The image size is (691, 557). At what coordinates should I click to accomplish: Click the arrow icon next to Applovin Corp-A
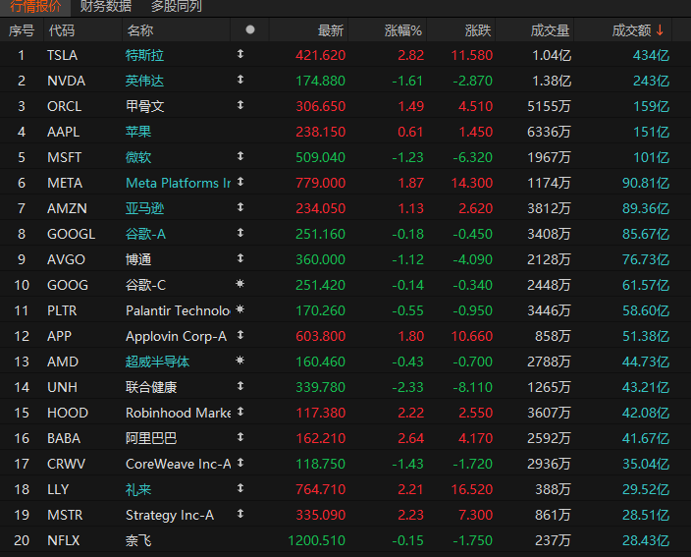pyautogui.click(x=240, y=335)
